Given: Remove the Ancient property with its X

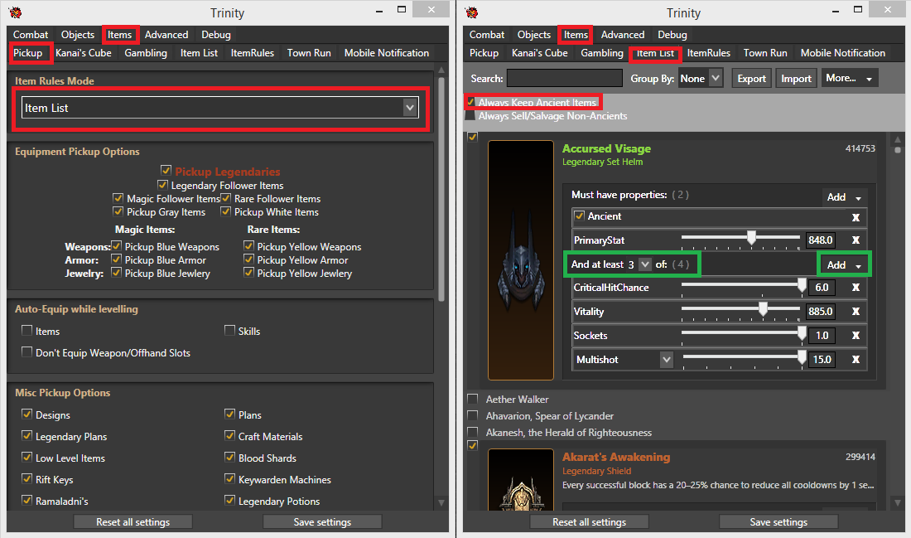Looking at the screenshot, I should point(856,217).
